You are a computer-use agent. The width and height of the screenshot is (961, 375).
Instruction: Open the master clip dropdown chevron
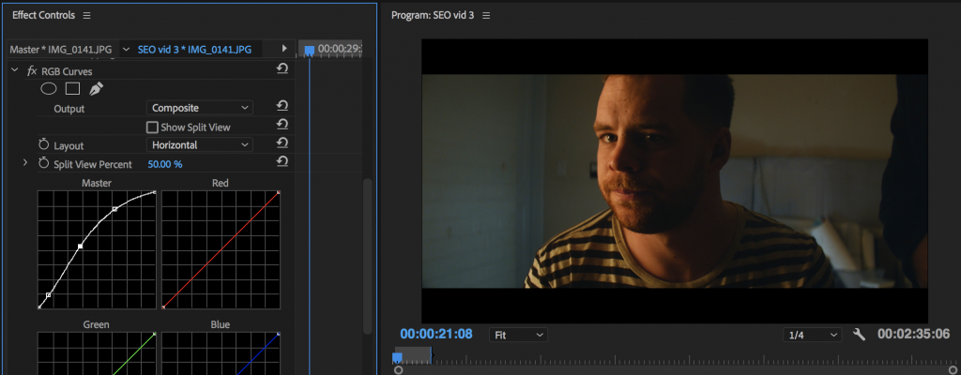(127, 49)
